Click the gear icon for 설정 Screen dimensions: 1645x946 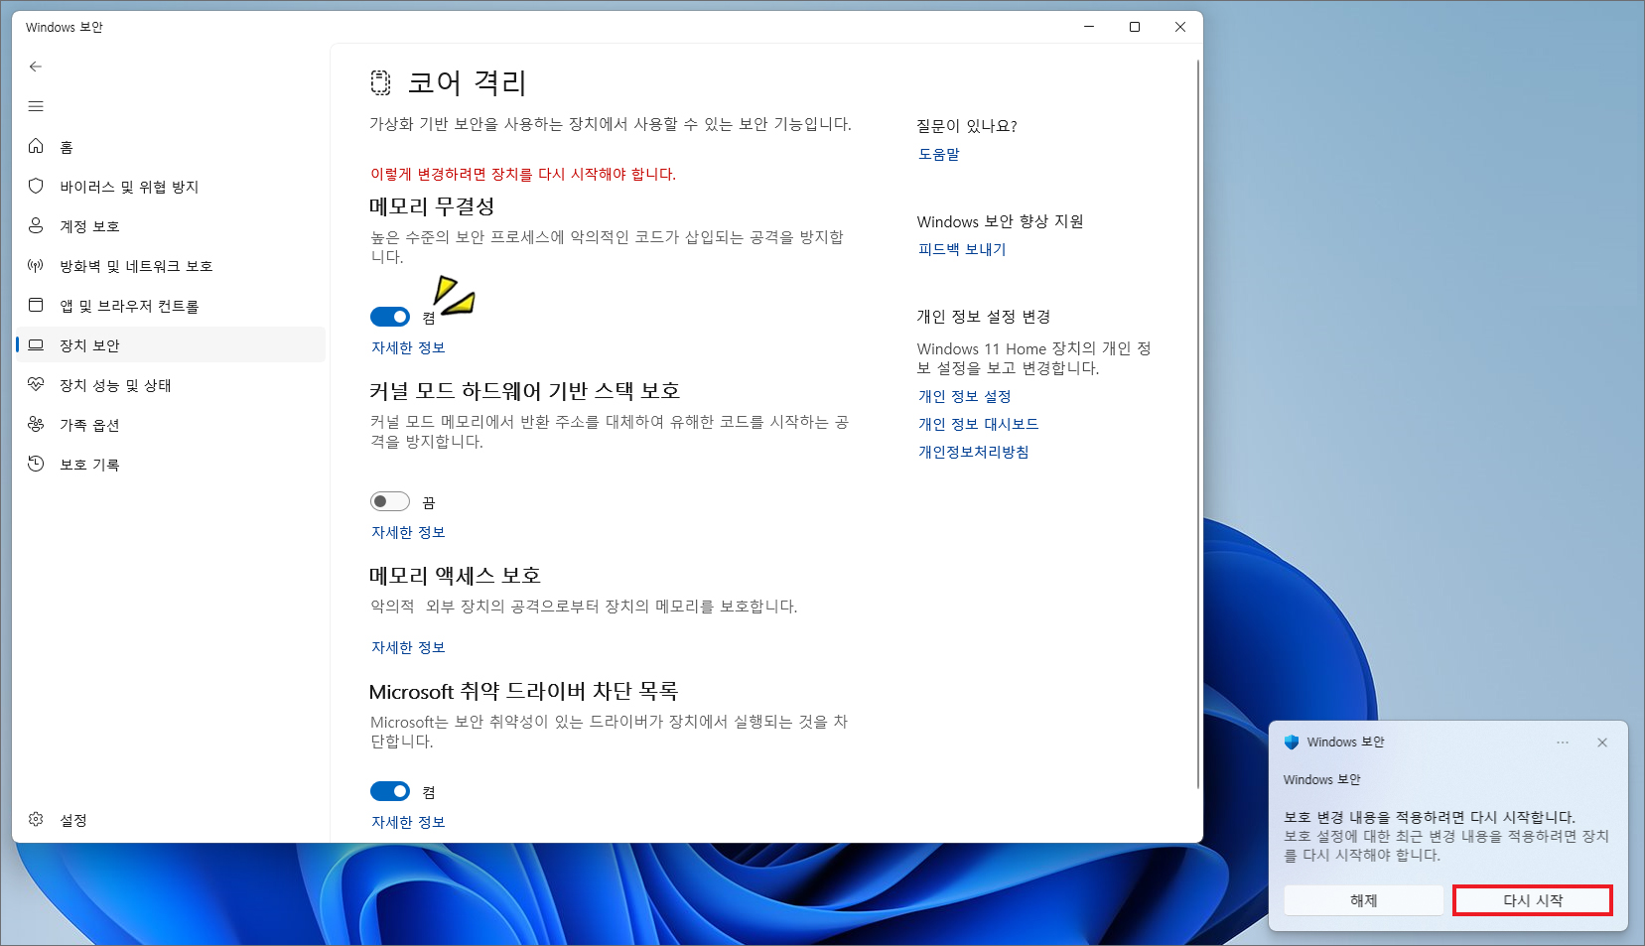(x=36, y=819)
